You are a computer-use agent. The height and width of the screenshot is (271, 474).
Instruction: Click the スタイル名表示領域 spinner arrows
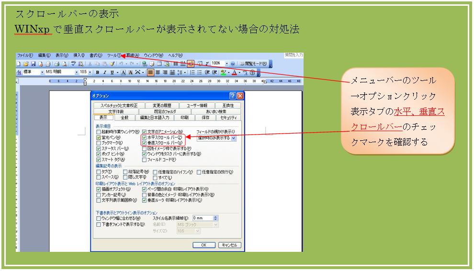point(215,218)
